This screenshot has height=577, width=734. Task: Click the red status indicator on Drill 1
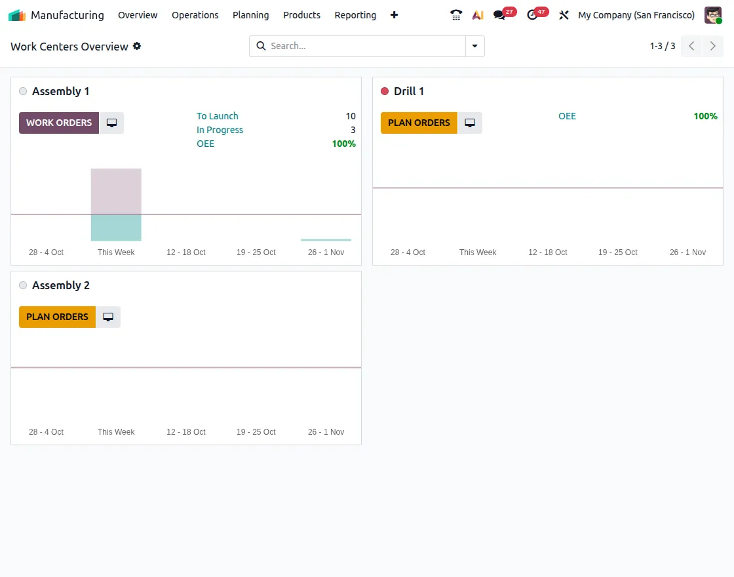tap(384, 91)
